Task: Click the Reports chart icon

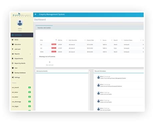Action: tap(13, 54)
